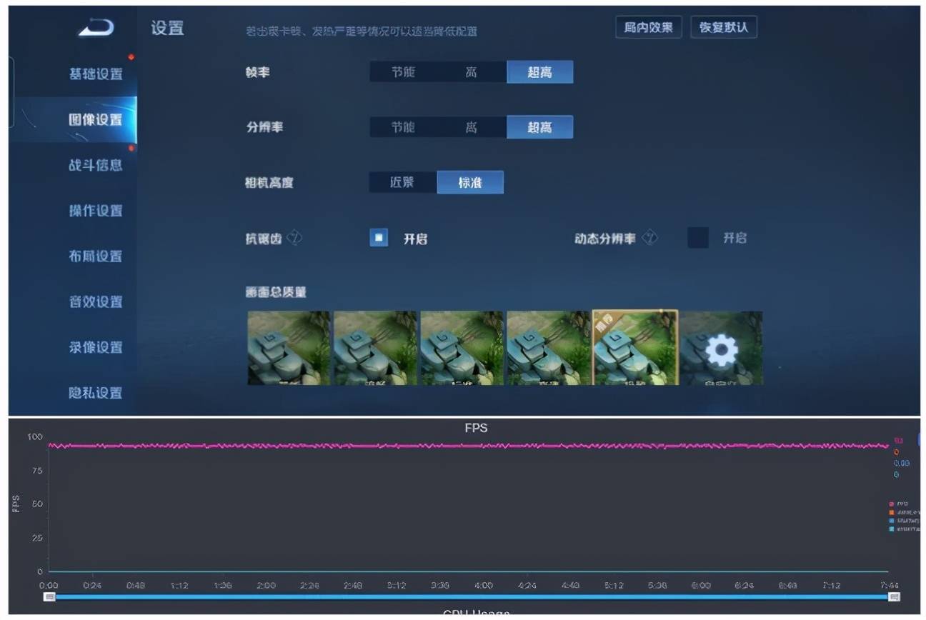Click dynamic resolution help question icon
The image size is (926, 620).
point(649,238)
